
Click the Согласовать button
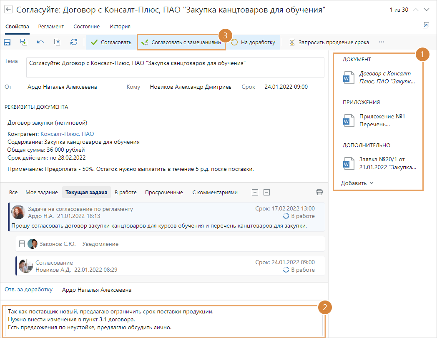[111, 42]
